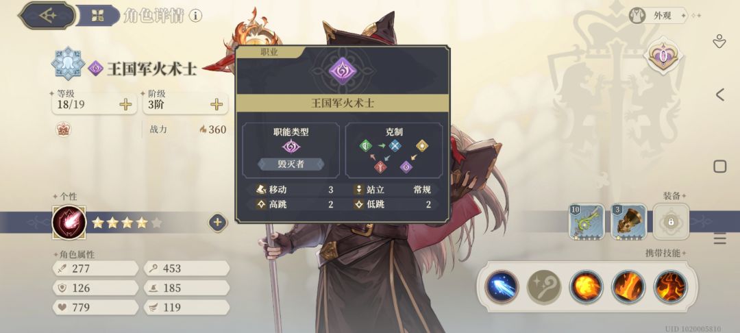Screen dimensions: 740x333
Task: Add star with the plus beside stars
Action: [217, 223]
